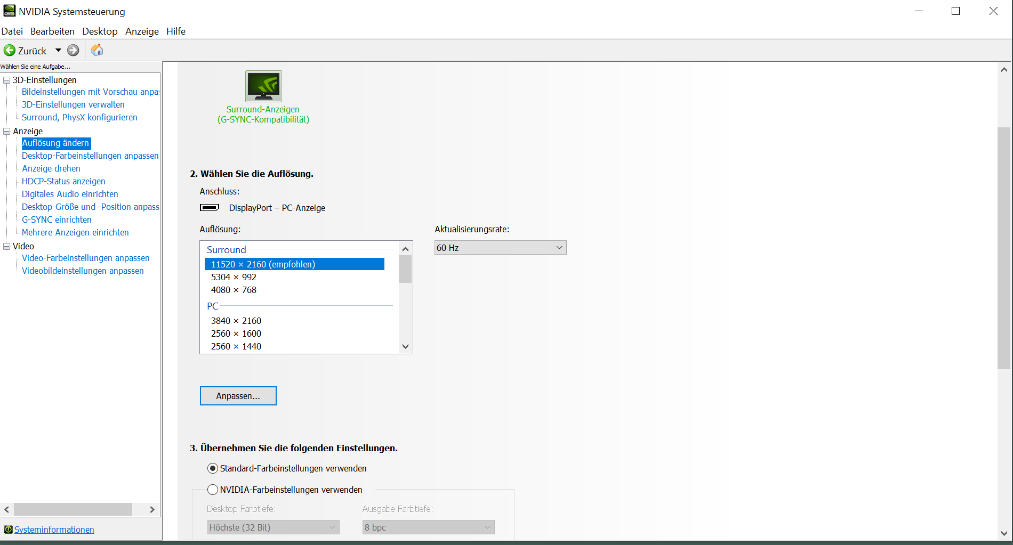This screenshot has height=545, width=1013.
Task: Open Digitales Audio einrichten
Action: coord(70,194)
